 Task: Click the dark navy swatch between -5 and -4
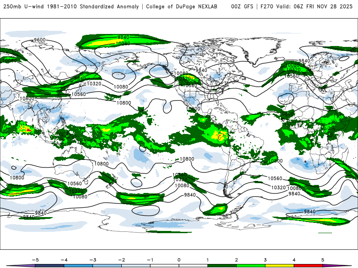49,266
